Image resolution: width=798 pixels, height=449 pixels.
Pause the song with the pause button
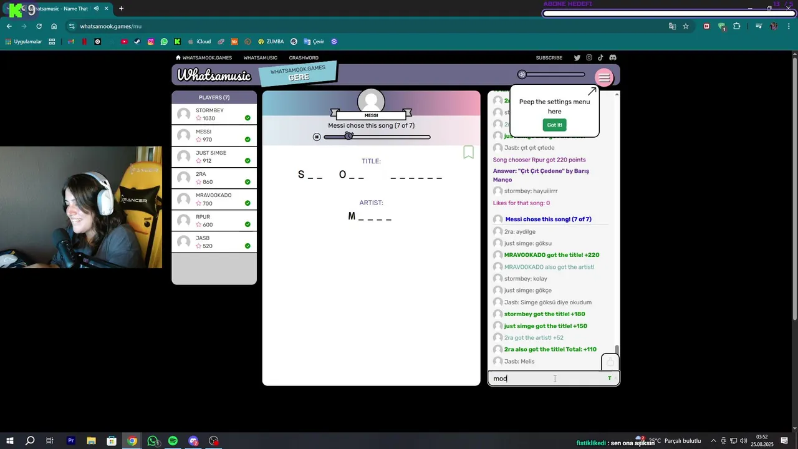pyautogui.click(x=317, y=137)
